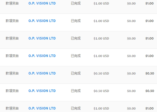
Task: Select $1.00 USD amount in the fourth row
Action: [x=101, y=56]
